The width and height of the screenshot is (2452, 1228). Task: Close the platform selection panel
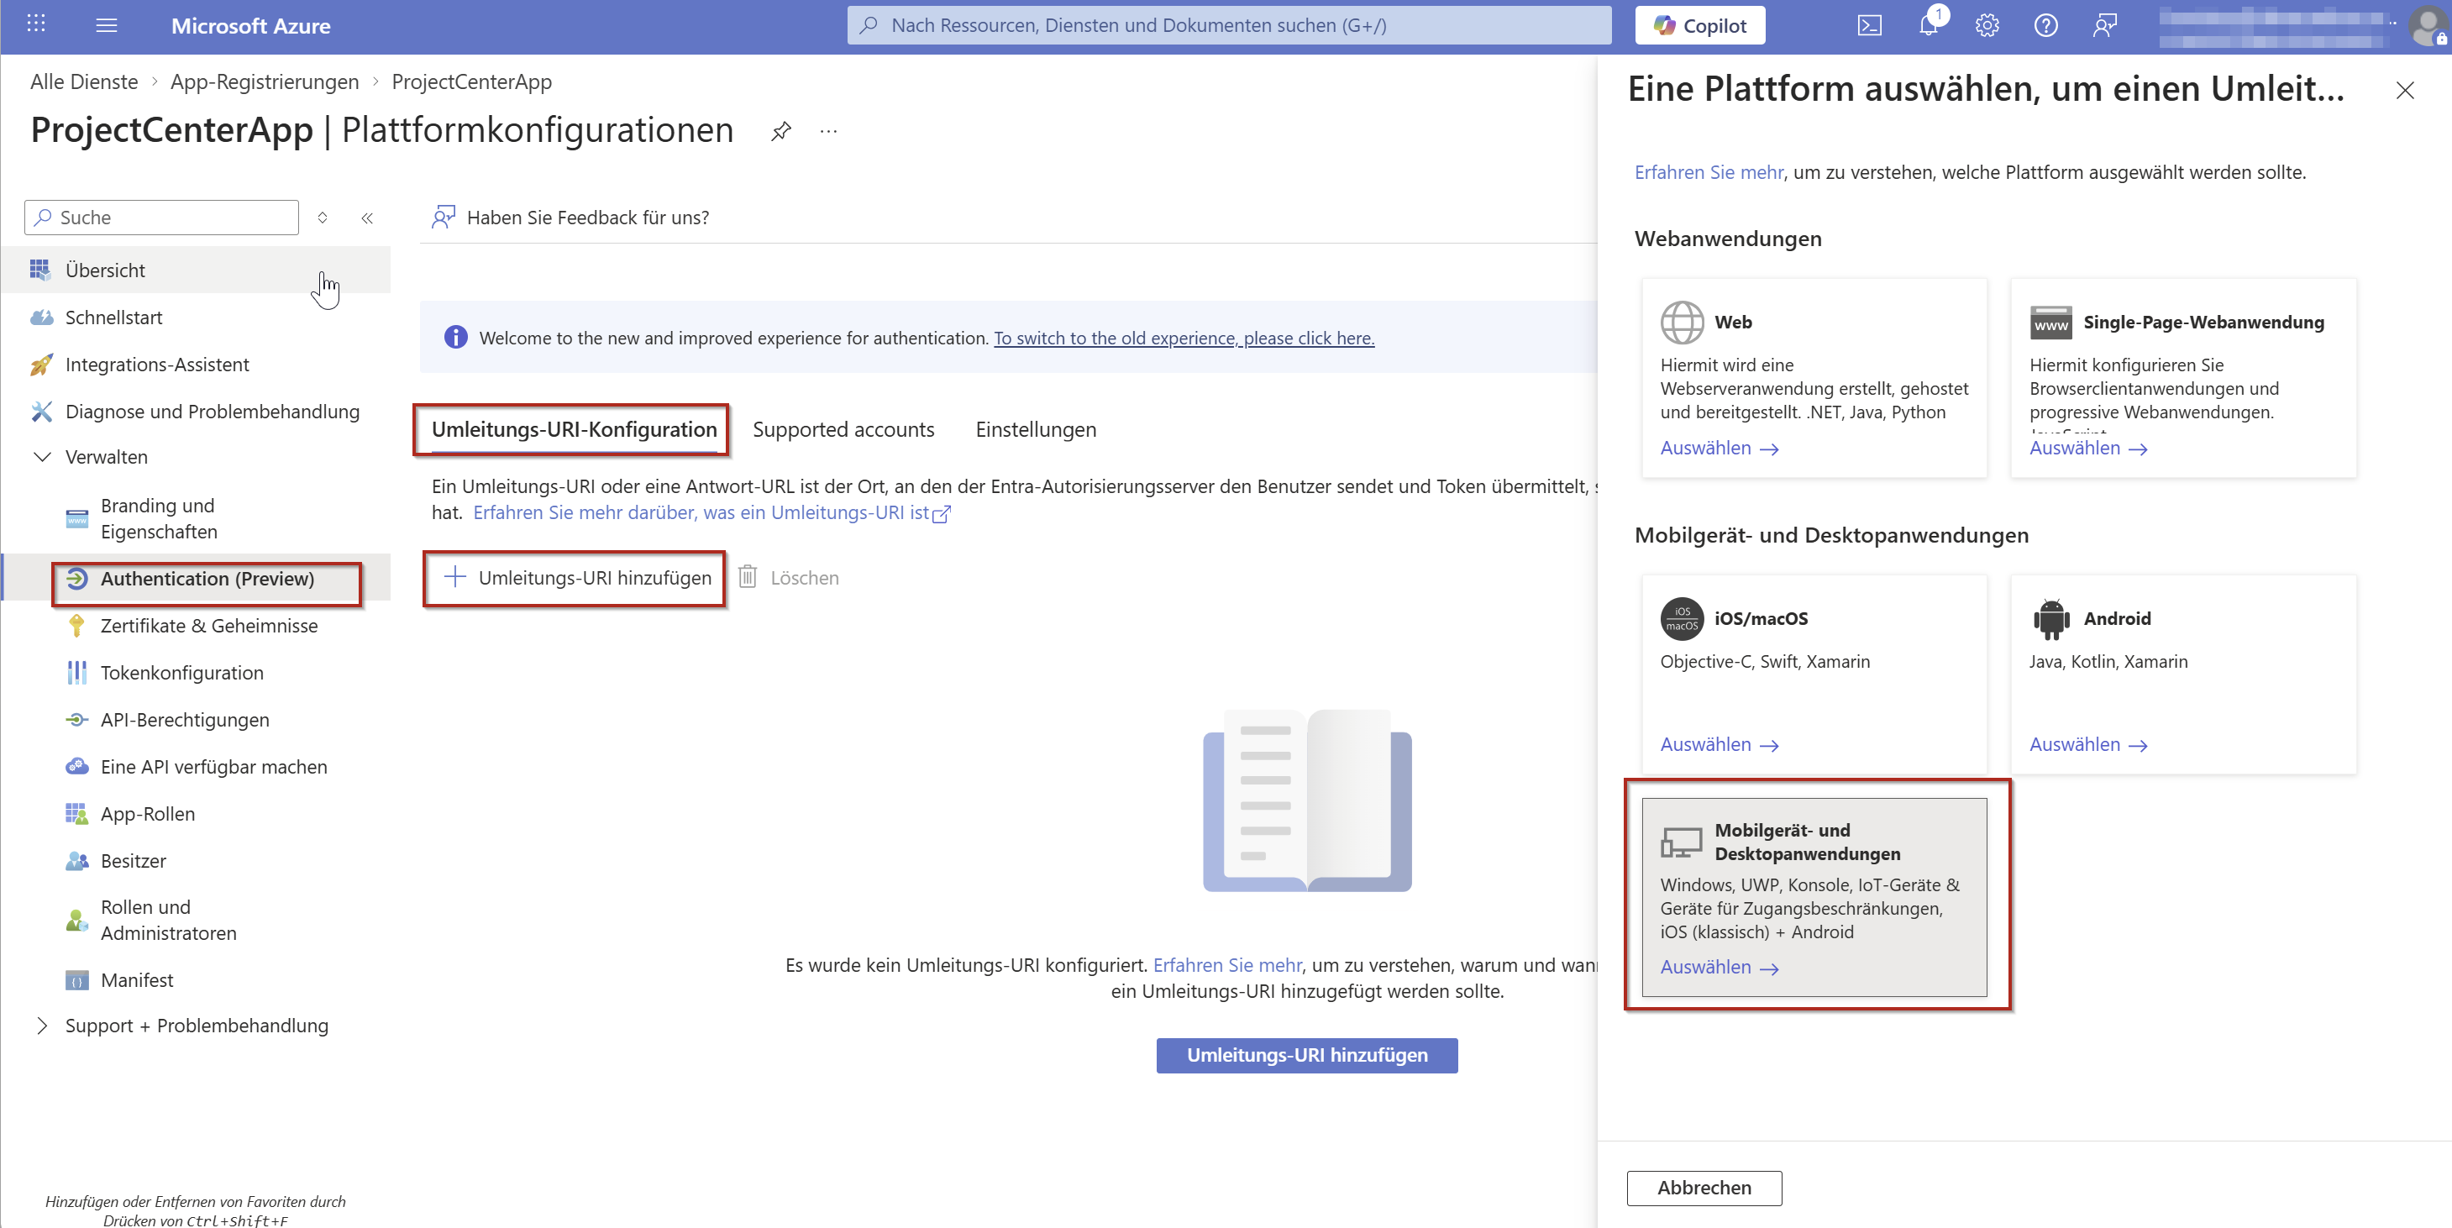click(x=2405, y=91)
